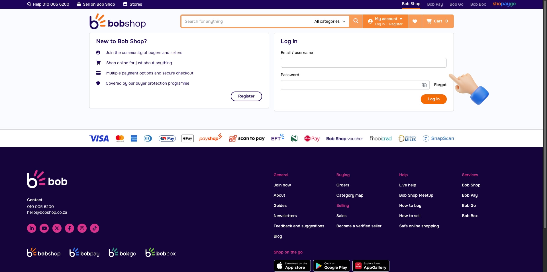Focus the Search for anything field
Viewport: 547px width, 272px height.
click(246, 21)
